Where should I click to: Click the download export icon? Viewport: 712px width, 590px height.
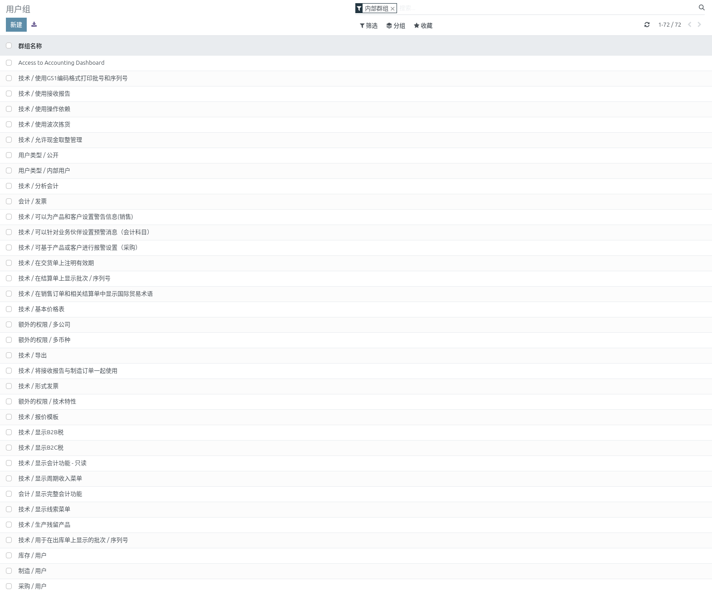pyautogui.click(x=34, y=24)
